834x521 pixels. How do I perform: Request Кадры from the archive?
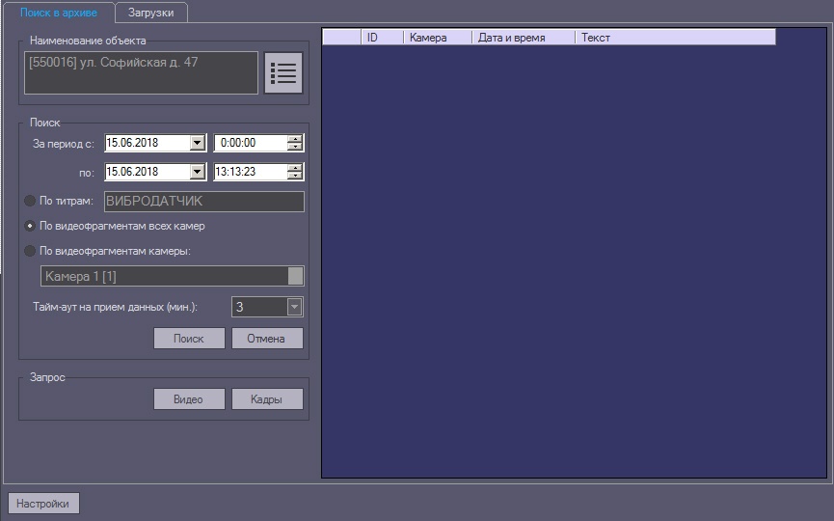266,399
